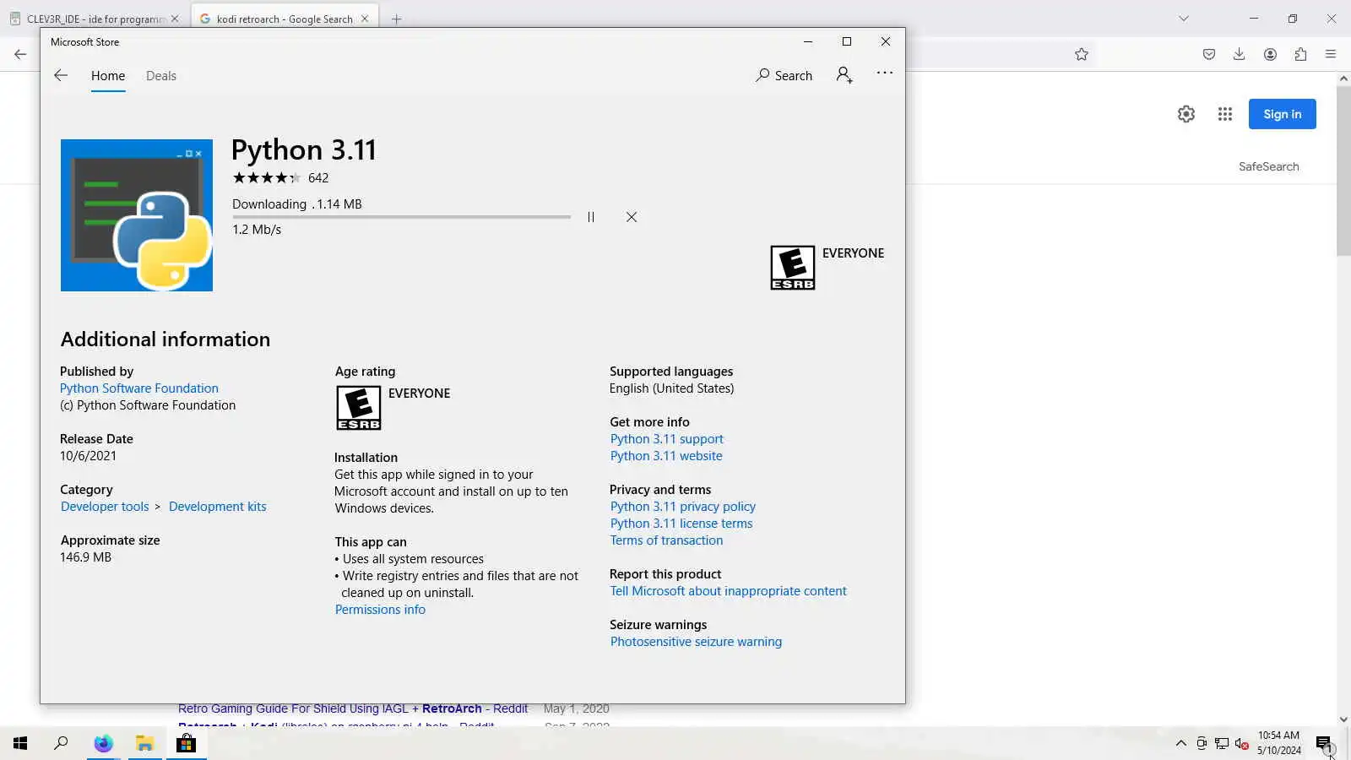Image resolution: width=1351 pixels, height=760 pixels.
Task: Go back in Microsoft Store
Action: click(x=61, y=75)
